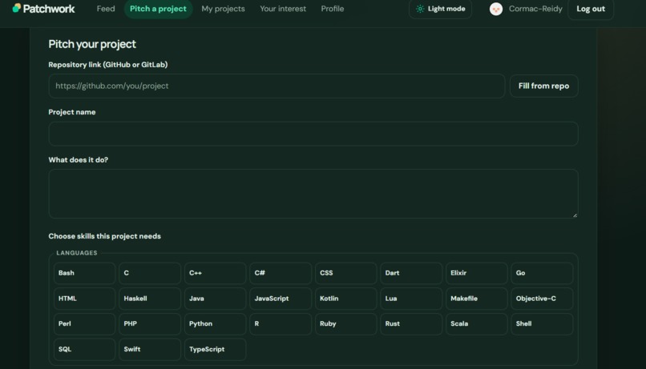Screen dimensions: 646x369
Task: Toggle the Elixir skill chip
Action: (x=477, y=273)
